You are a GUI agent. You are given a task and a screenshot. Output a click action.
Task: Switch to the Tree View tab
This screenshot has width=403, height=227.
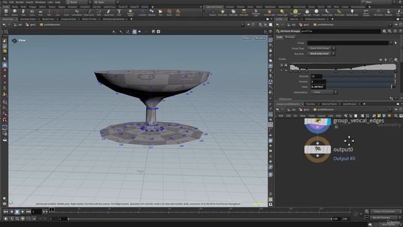[x=310, y=104]
